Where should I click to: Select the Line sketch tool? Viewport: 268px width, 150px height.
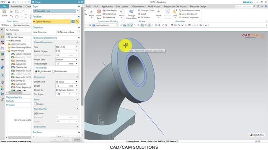22,12
